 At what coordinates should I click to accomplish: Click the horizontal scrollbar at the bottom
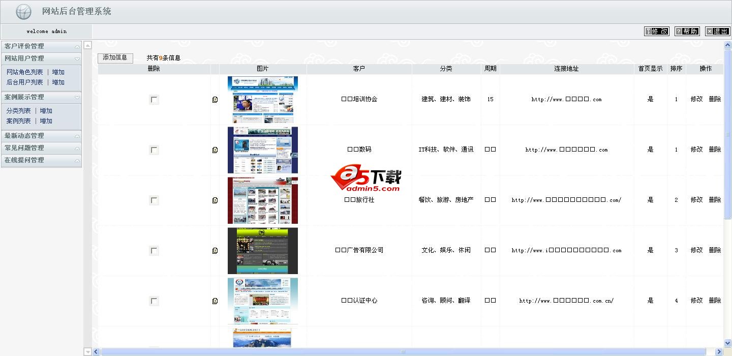[403, 352]
